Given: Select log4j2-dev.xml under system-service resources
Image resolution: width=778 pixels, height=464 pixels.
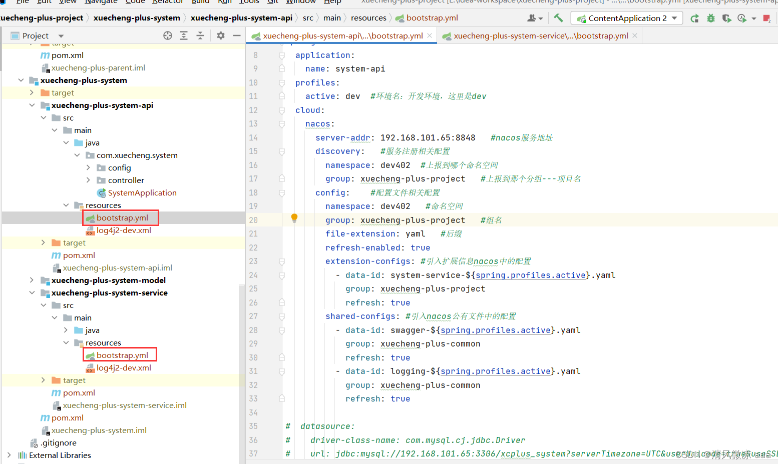Looking at the screenshot, I should pos(124,368).
